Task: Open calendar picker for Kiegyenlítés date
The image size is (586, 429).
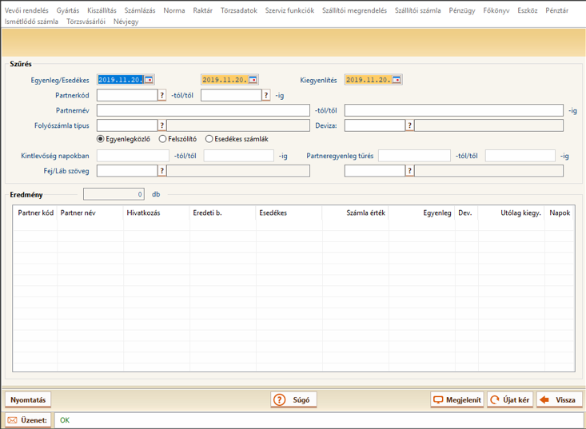Action: coord(397,80)
